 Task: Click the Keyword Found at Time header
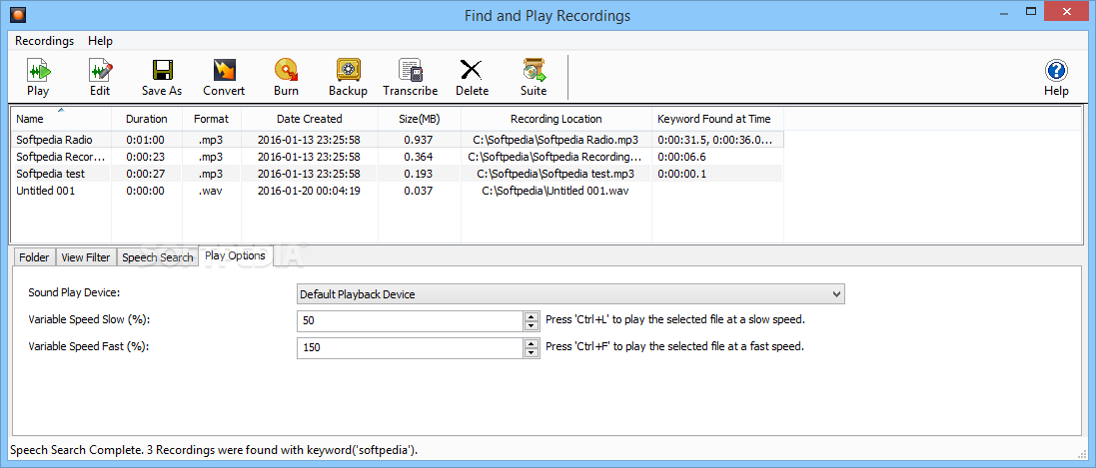coord(717,119)
